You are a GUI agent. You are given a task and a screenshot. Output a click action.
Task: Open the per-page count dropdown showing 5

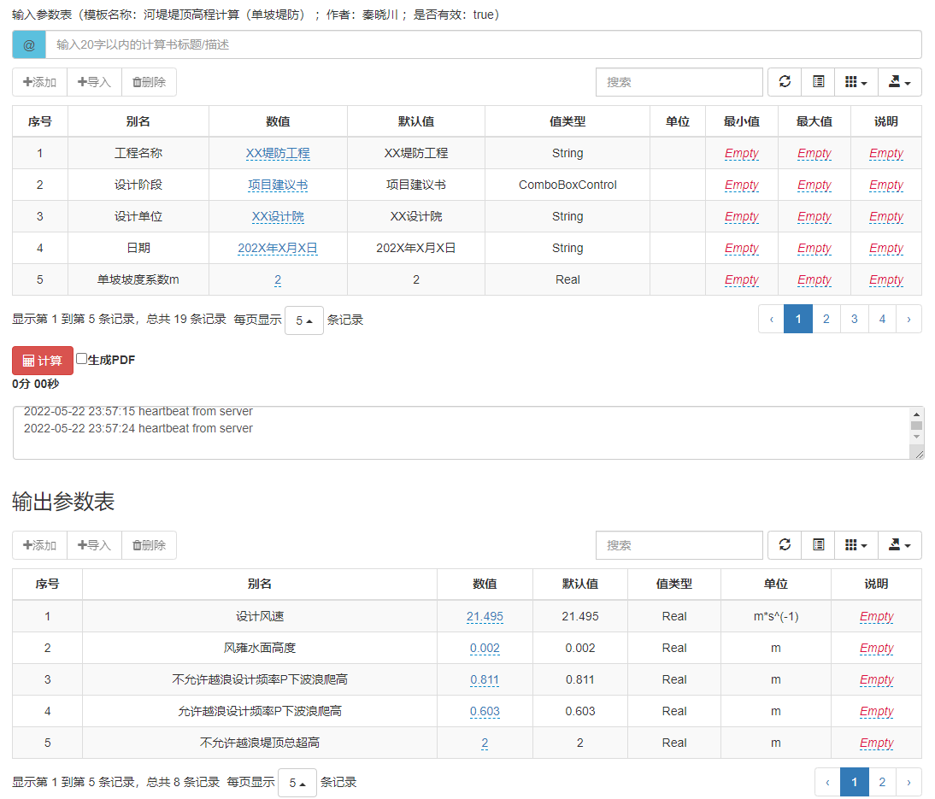click(x=304, y=319)
